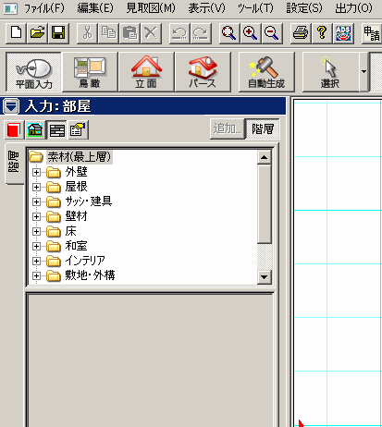The height and width of the screenshot is (427, 382).
Task: Expand the 床 folder
Action: pyautogui.click(x=36, y=231)
